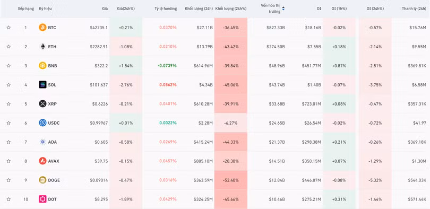Favorite BTC with its star

point(8,28)
